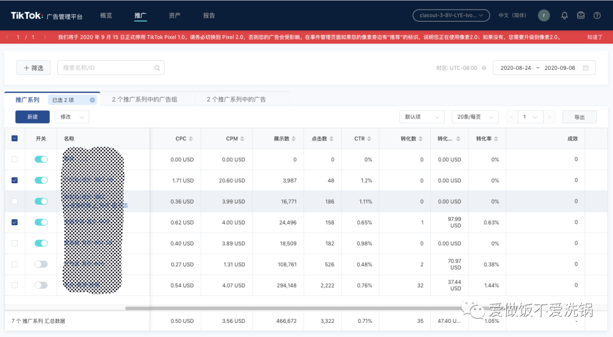Toggle off the switch on the second row
This screenshot has height=337, width=613.
pyautogui.click(x=40, y=180)
